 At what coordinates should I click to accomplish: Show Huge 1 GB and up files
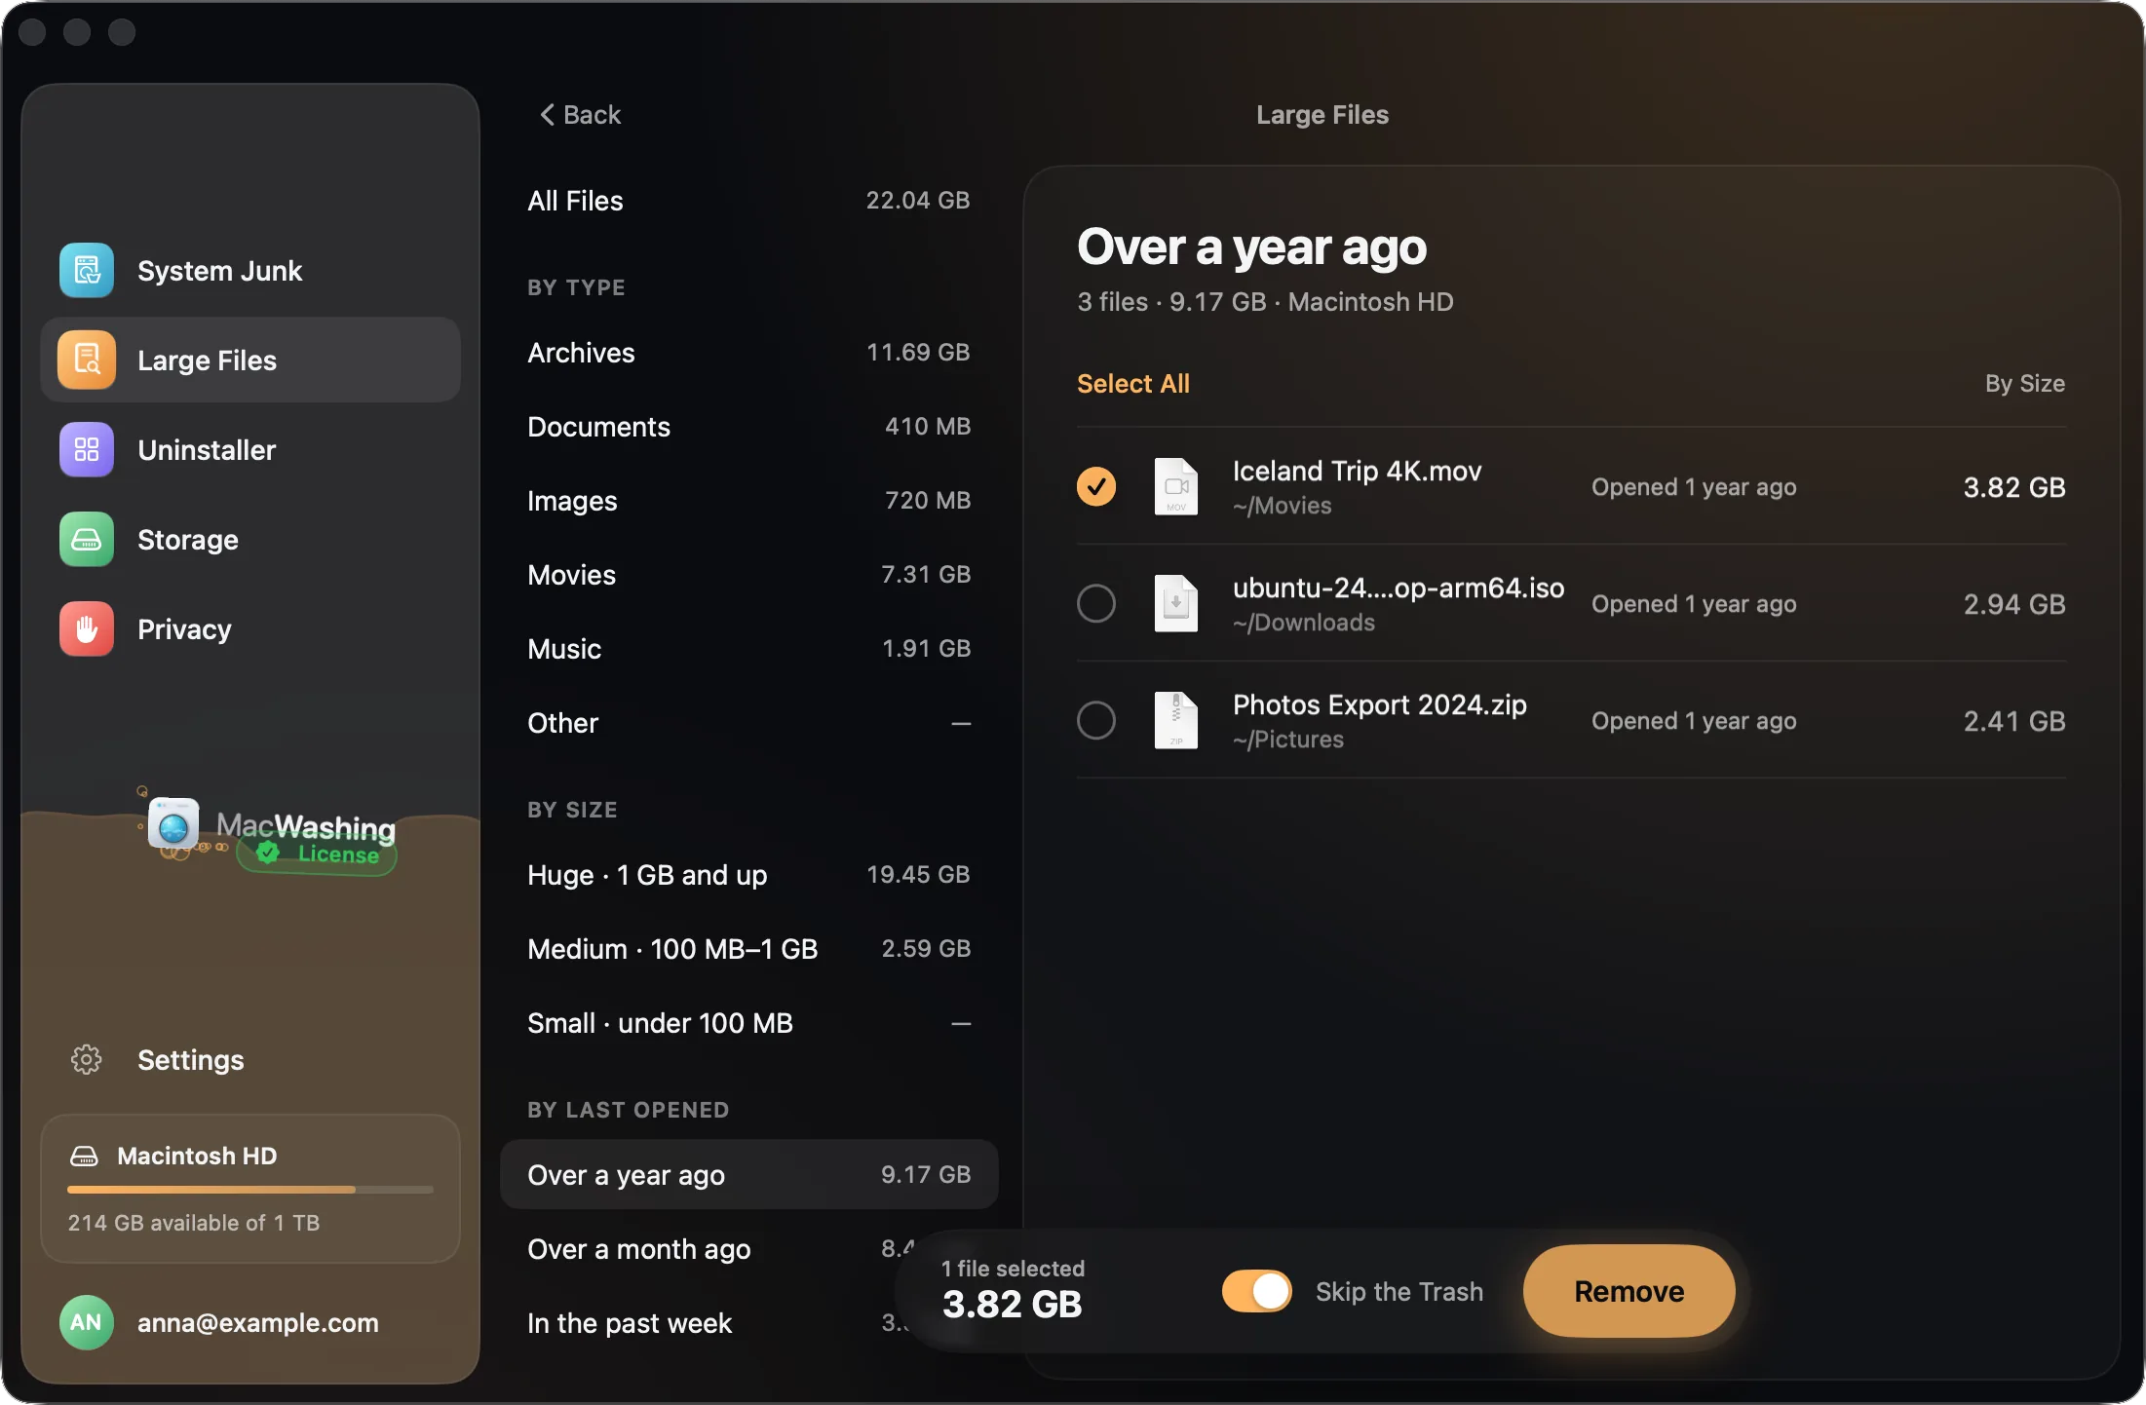click(x=748, y=875)
